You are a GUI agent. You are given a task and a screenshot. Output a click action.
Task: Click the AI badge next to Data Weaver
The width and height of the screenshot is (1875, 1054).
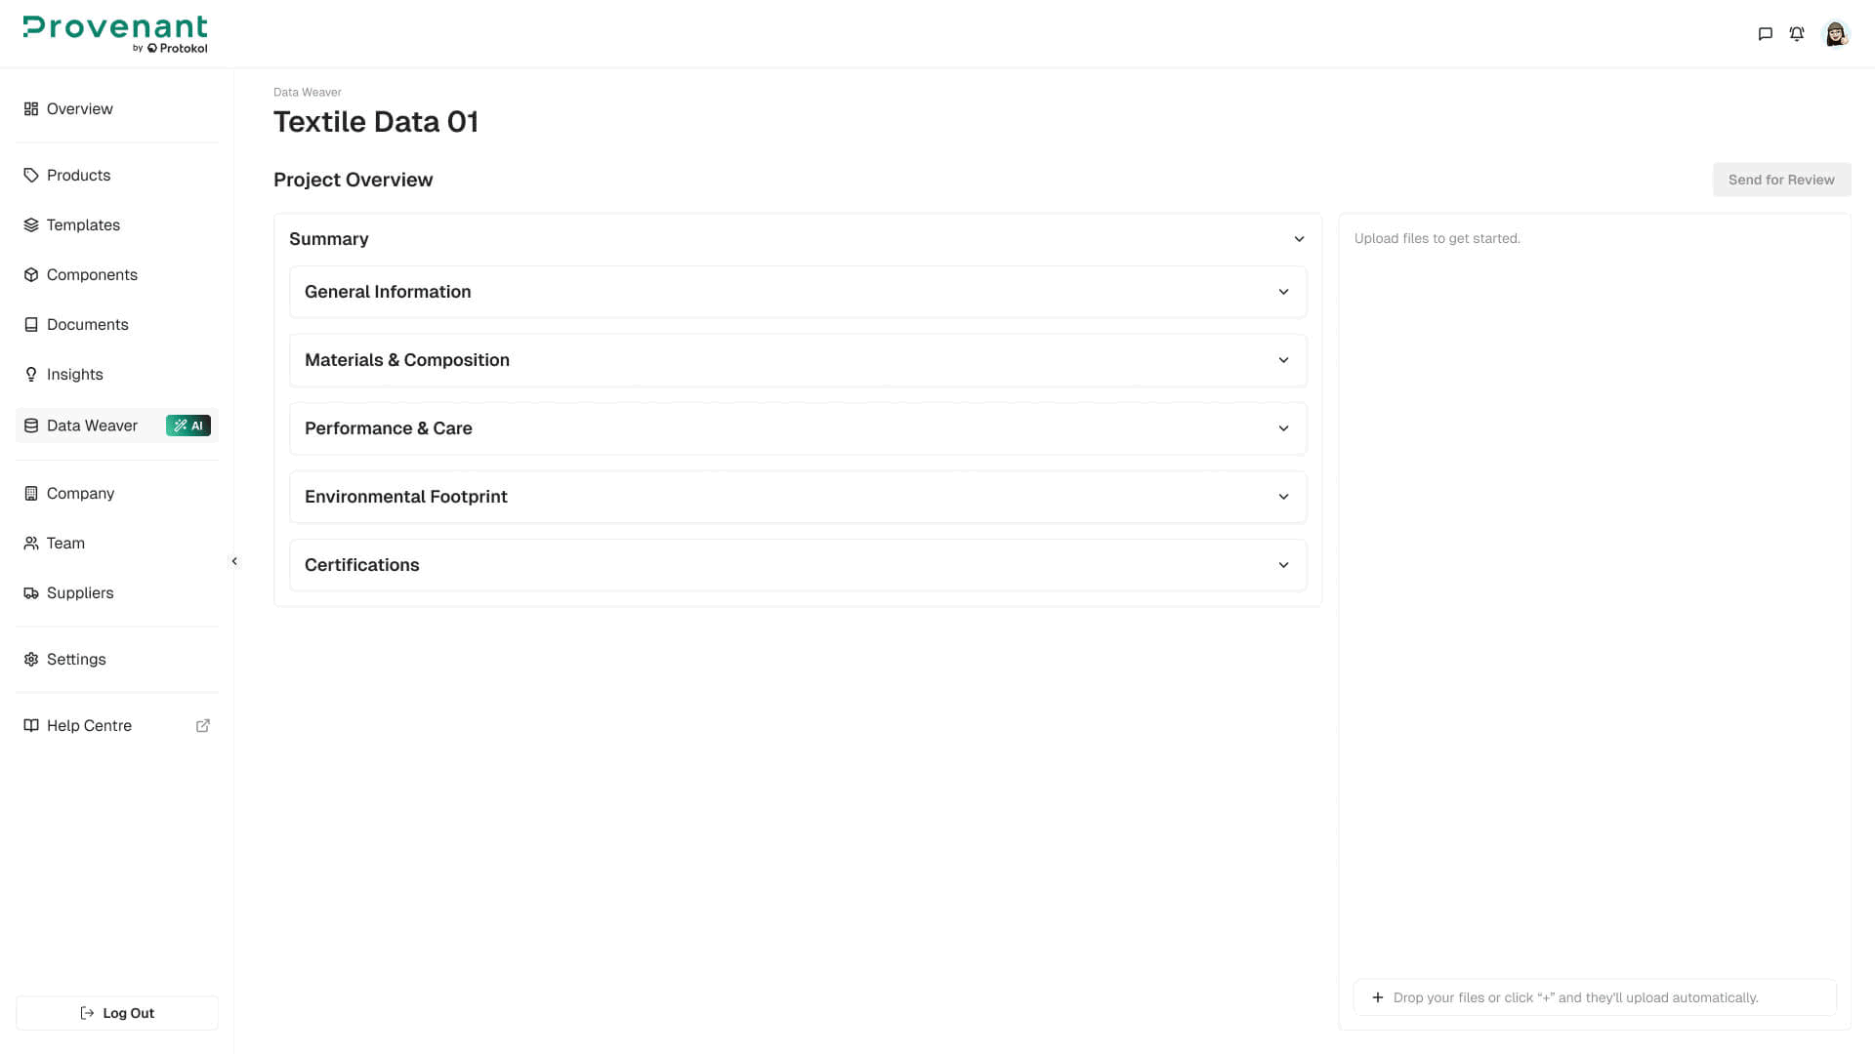tap(188, 426)
